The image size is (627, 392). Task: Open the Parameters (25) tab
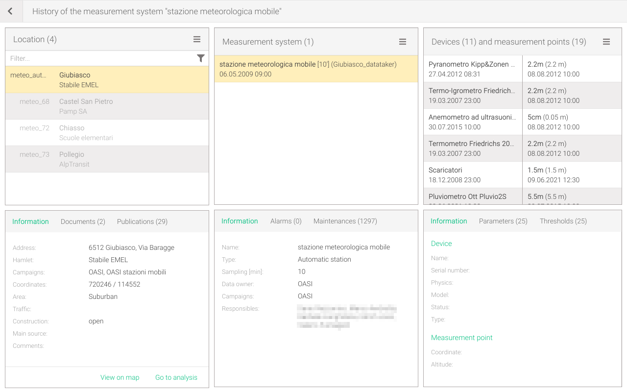click(503, 221)
